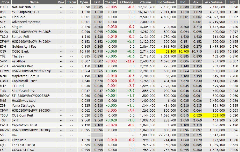Click the Rmk column header
Image resolution: width=240 pixels, height=152 pixels.
61,2
